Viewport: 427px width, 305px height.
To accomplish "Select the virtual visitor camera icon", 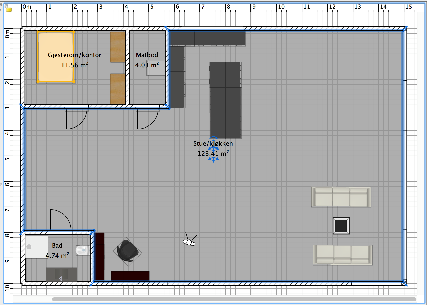I will point(189,242).
